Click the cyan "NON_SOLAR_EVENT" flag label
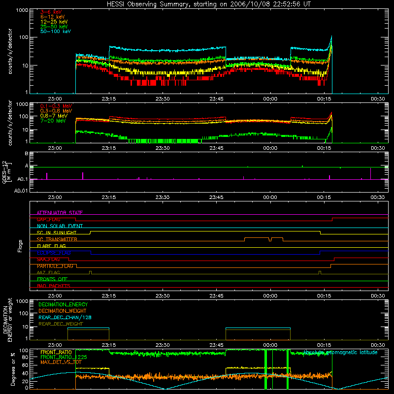 (x=60, y=226)
